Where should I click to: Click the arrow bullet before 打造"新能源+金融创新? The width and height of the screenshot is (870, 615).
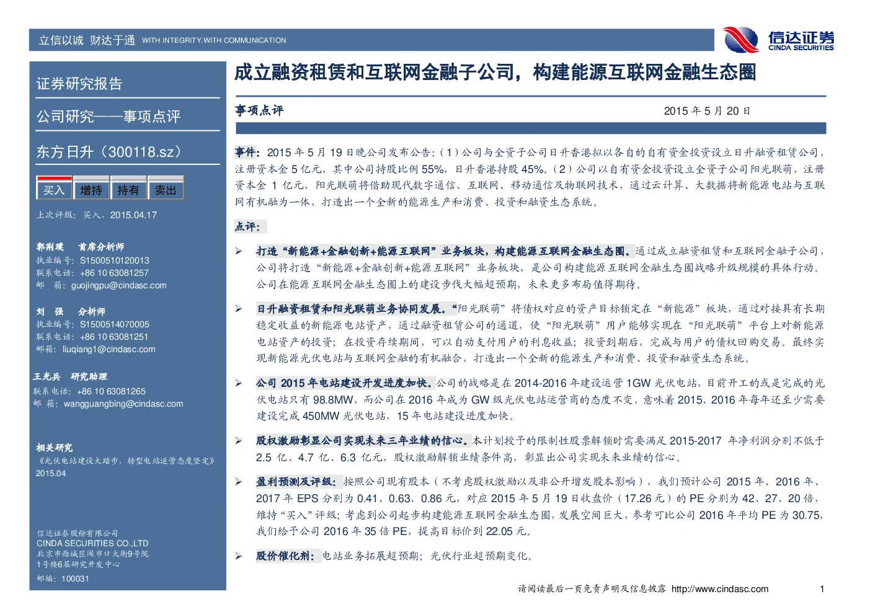click(x=239, y=251)
